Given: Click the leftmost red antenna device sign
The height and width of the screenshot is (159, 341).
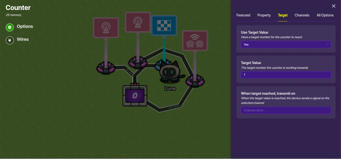Looking at the screenshot, I should [106, 28].
